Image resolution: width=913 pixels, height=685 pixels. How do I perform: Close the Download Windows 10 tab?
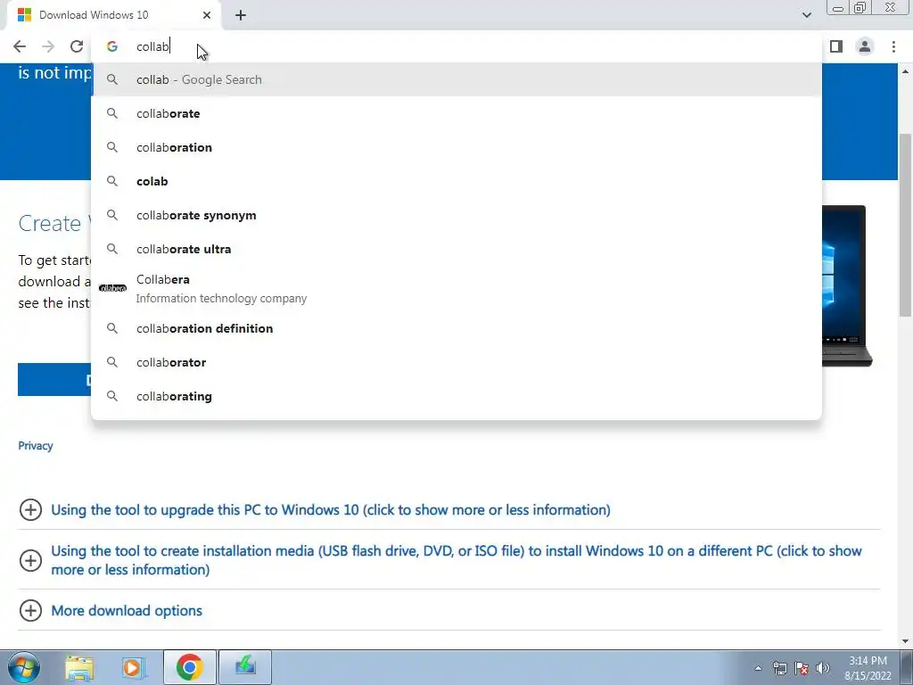207,15
